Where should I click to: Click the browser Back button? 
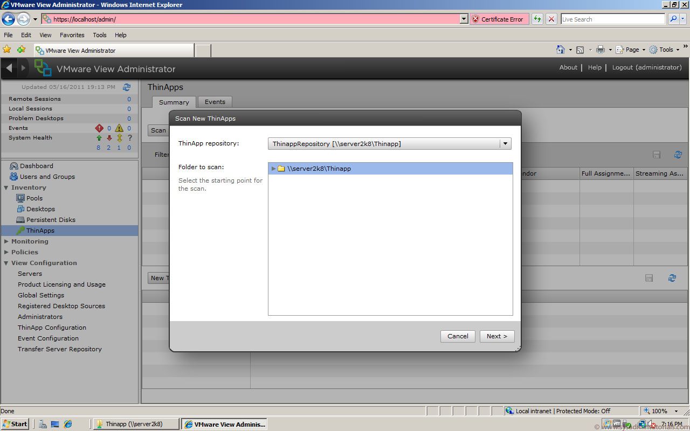tap(8, 19)
